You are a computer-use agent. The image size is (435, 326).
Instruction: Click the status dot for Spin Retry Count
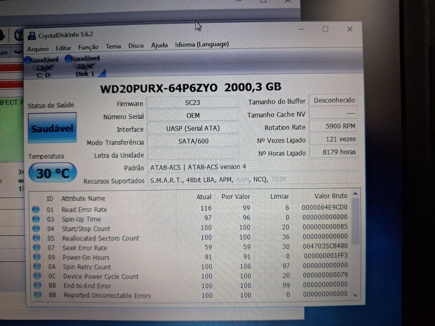(37, 267)
